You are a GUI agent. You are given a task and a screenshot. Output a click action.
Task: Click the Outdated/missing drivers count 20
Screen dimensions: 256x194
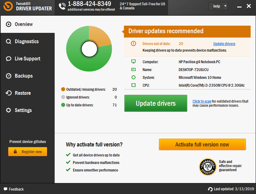[x=114, y=89]
